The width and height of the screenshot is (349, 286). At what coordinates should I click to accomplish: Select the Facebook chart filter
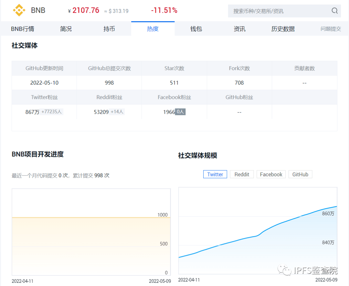(271, 175)
